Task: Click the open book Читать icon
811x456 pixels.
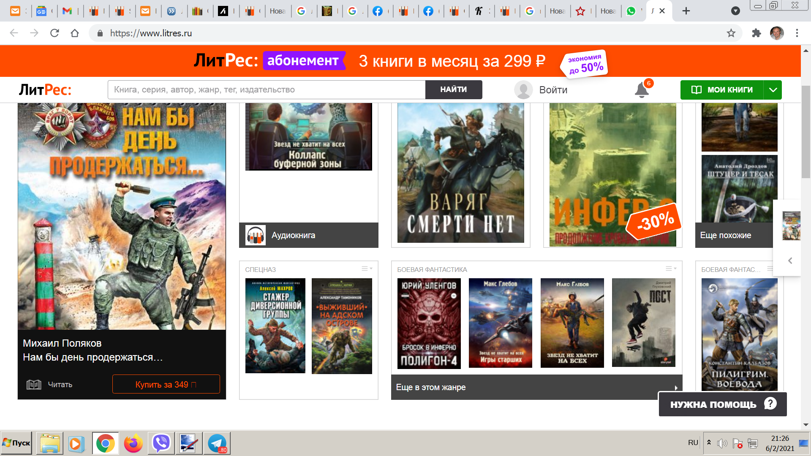Action: point(34,385)
